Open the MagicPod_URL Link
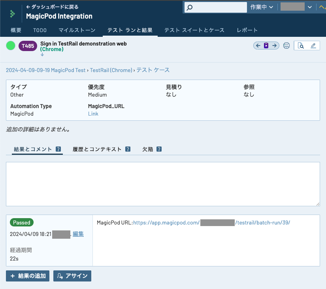 93,114
